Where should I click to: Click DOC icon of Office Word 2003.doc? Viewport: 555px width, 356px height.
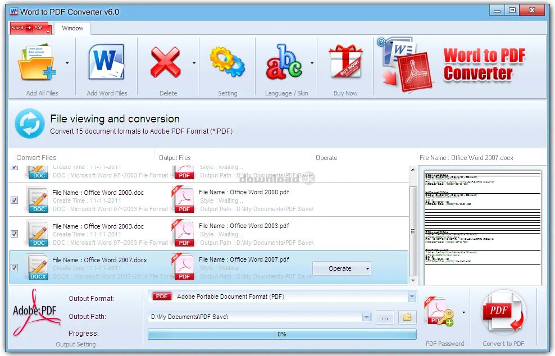click(x=37, y=233)
